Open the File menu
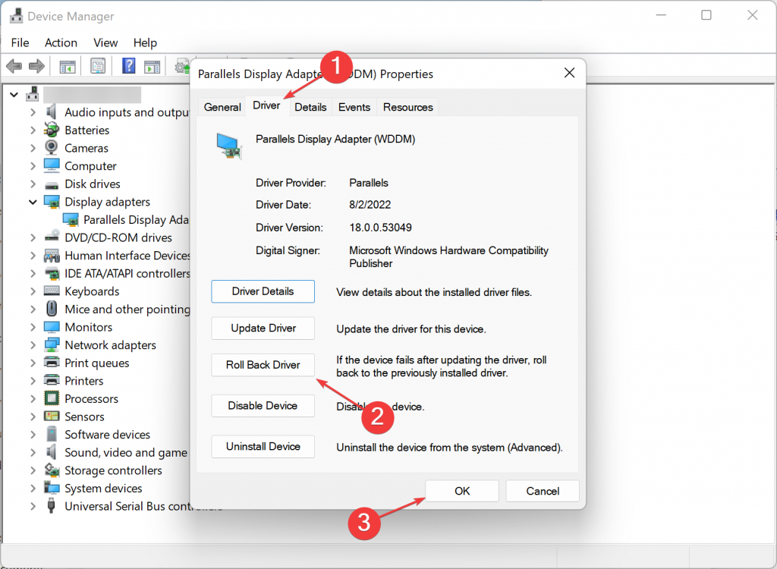 [20, 42]
